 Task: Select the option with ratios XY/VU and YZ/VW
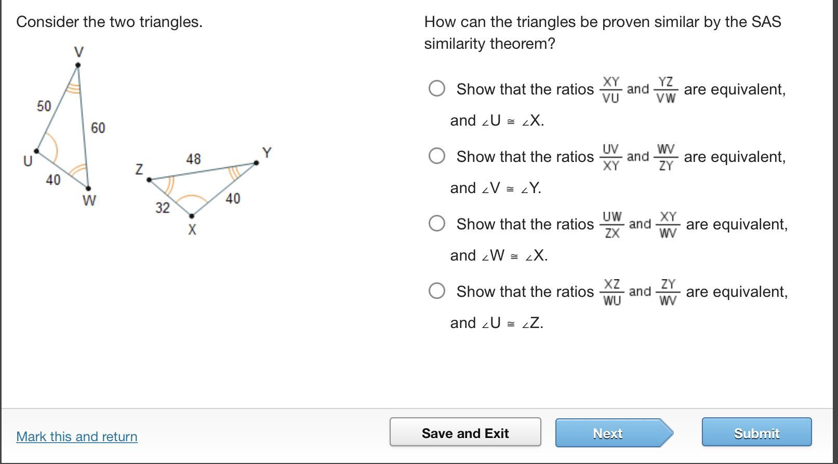coord(437,89)
